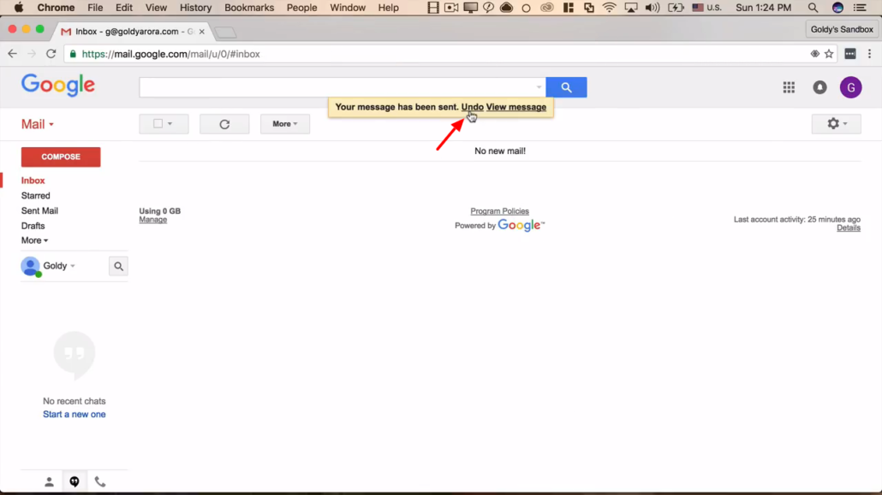Go back with the browser back arrow

pos(12,54)
